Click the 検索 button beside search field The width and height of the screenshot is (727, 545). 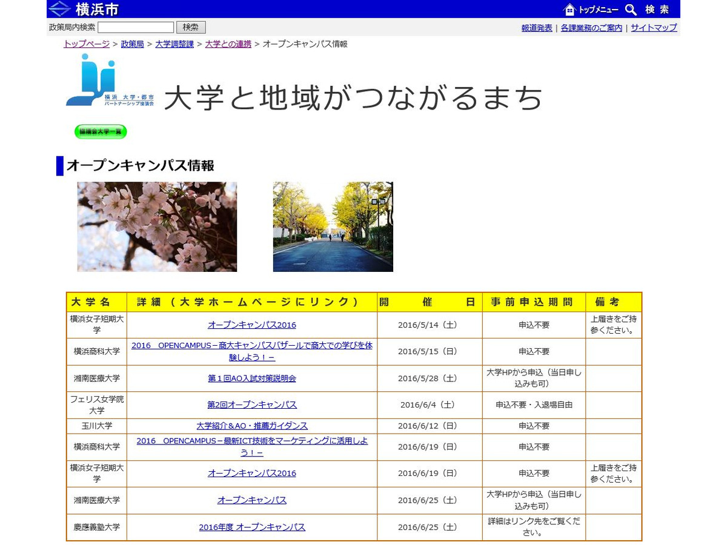point(191,27)
